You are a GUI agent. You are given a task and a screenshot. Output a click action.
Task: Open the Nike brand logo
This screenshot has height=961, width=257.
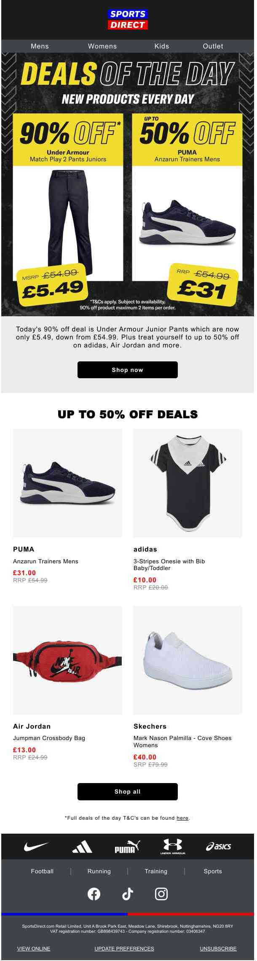[36, 846]
